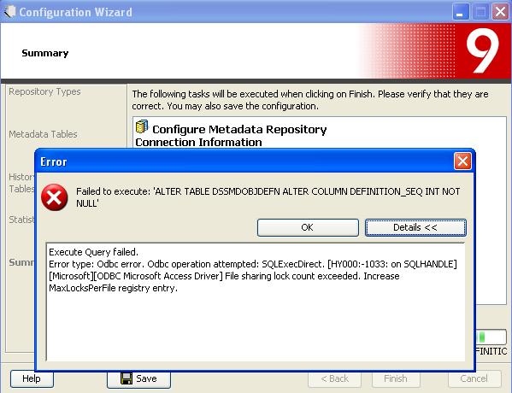Click the Cancel button

474,378
